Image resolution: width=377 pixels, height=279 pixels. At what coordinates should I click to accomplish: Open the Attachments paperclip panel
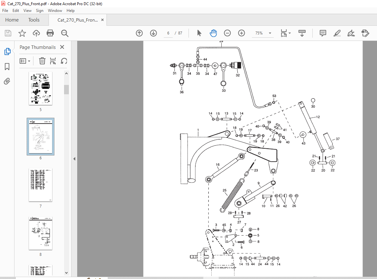point(7,81)
